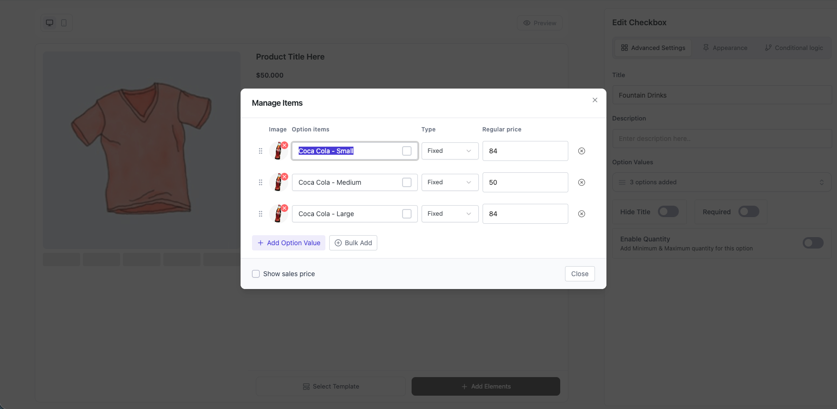Enable the Show sales price checkbox

[256, 274]
